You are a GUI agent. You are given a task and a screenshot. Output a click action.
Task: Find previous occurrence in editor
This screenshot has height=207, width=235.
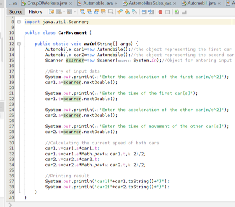tap(90, 12)
